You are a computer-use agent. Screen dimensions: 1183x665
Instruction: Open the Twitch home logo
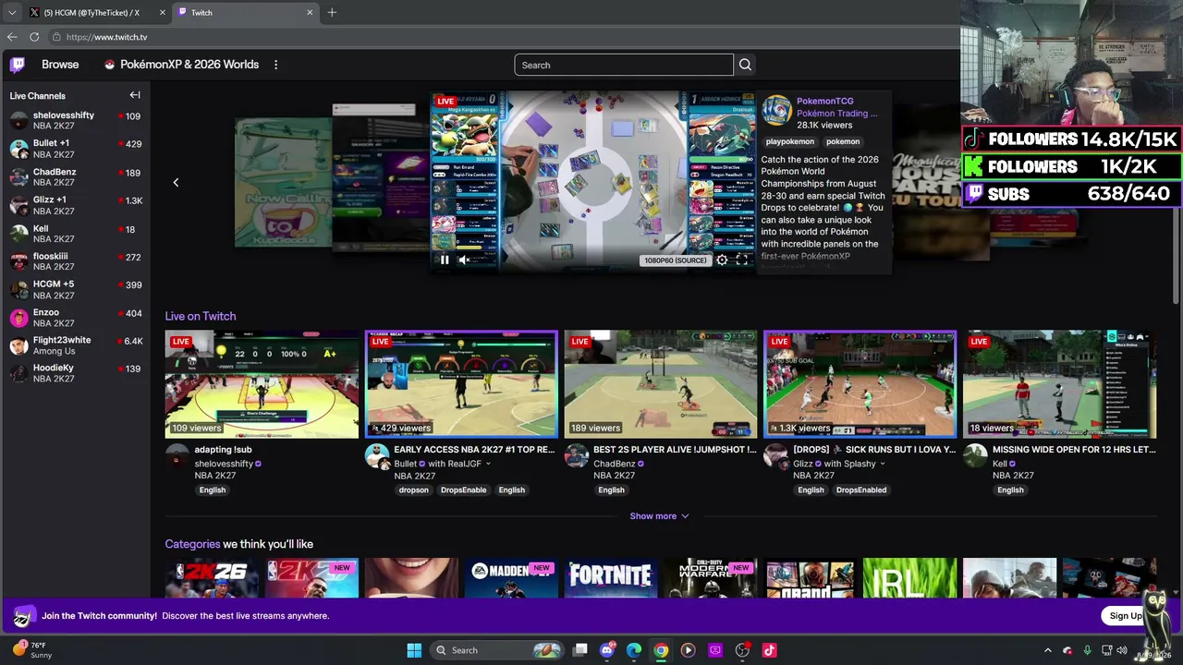click(18, 65)
